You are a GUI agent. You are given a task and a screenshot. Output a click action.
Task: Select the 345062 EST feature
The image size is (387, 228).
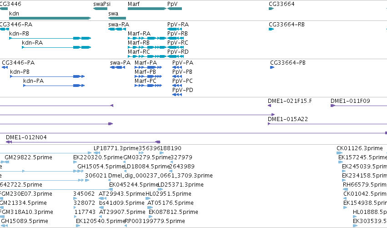(75, 198)
